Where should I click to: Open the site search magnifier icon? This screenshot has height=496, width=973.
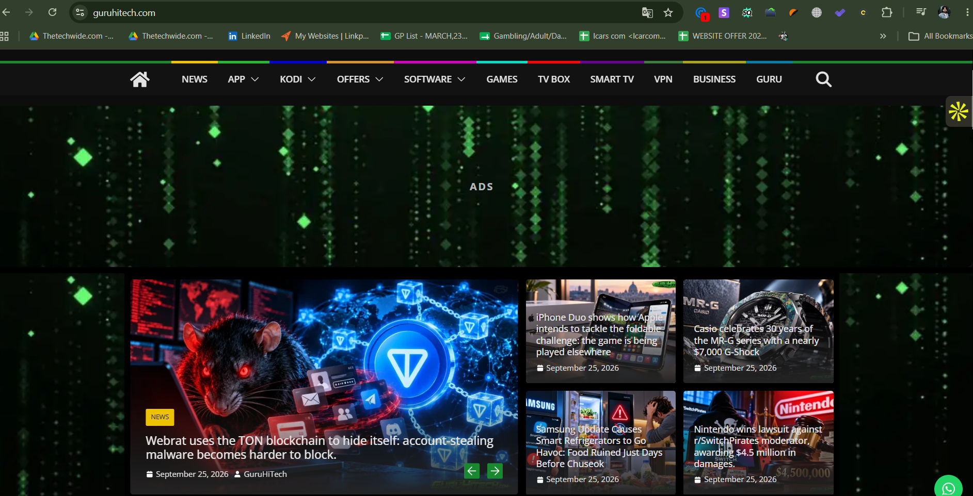(823, 79)
